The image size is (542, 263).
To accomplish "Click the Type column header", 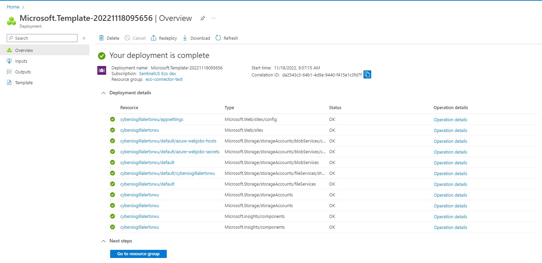I will (229, 108).
